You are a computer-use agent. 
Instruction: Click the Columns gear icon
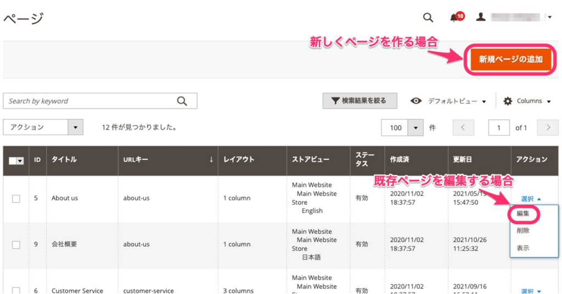[508, 101]
